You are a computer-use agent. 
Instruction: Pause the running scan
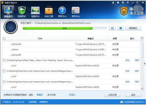point(112,28)
